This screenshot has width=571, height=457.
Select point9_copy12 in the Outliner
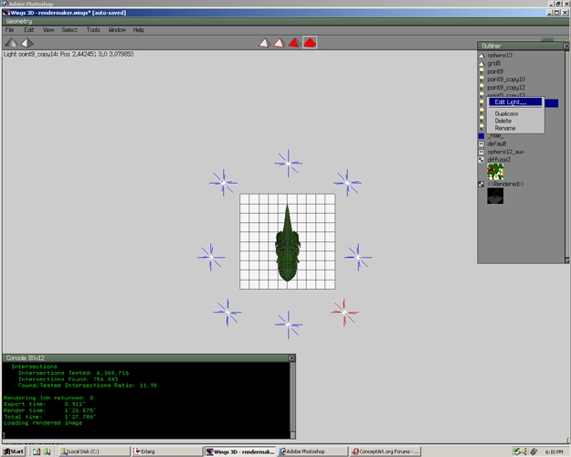(x=506, y=88)
